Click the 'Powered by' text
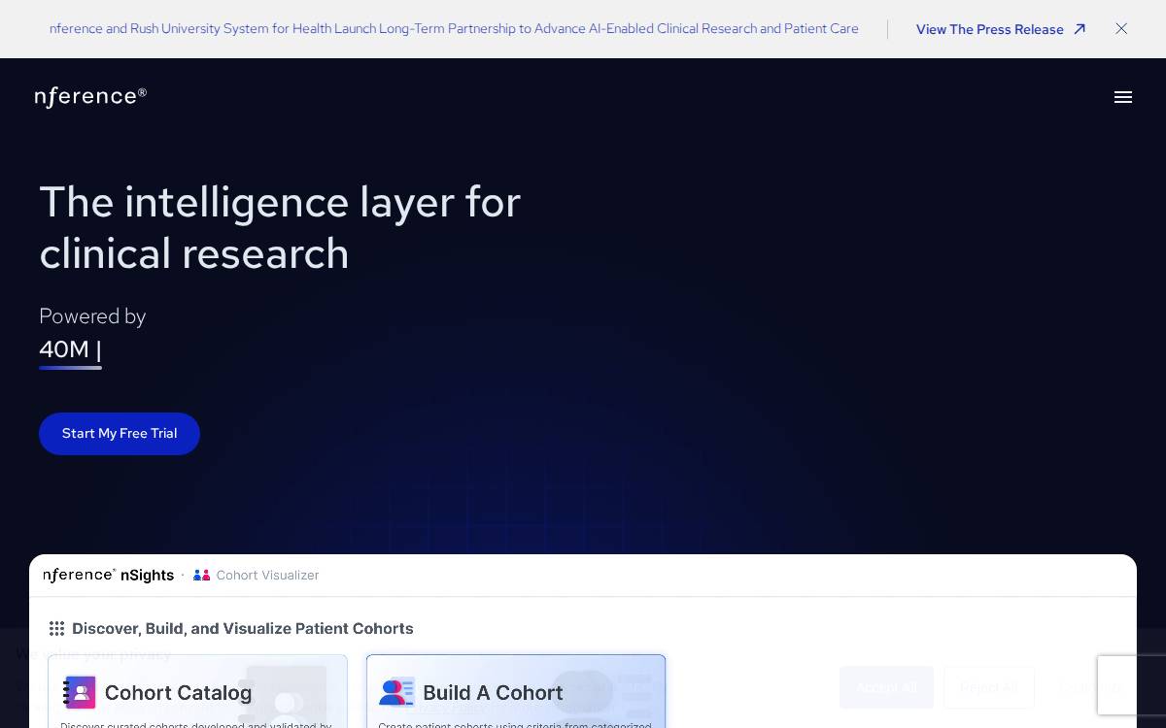 click(x=92, y=316)
